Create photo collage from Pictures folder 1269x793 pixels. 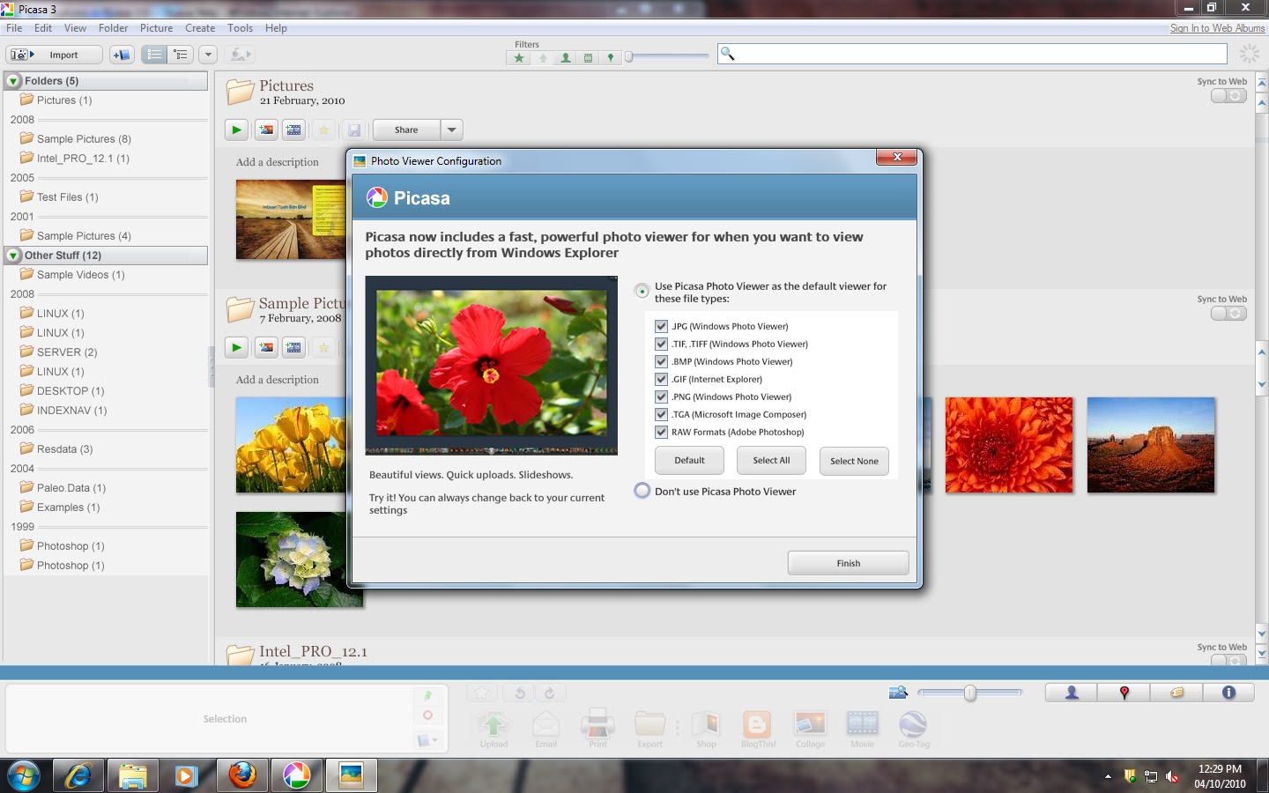265,130
